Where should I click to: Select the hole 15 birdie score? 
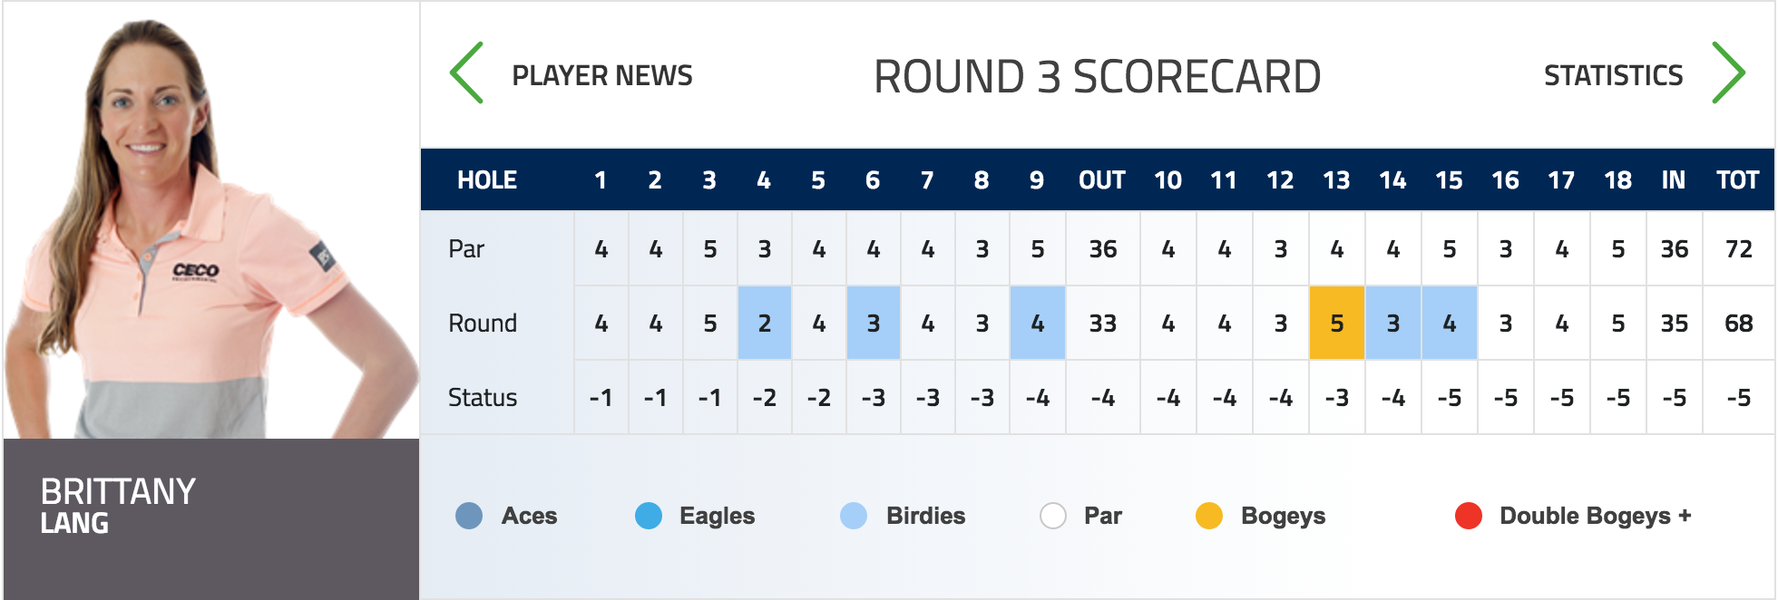1450,323
